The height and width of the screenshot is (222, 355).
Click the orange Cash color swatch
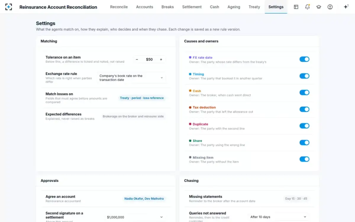click(190, 91)
